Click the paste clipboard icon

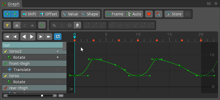(77, 25)
